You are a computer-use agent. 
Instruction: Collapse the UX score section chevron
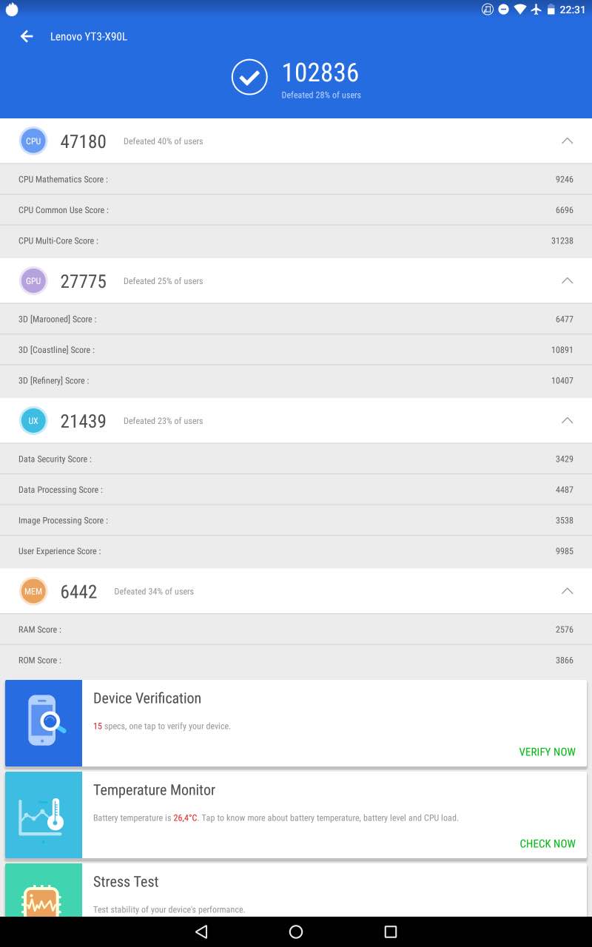567,420
